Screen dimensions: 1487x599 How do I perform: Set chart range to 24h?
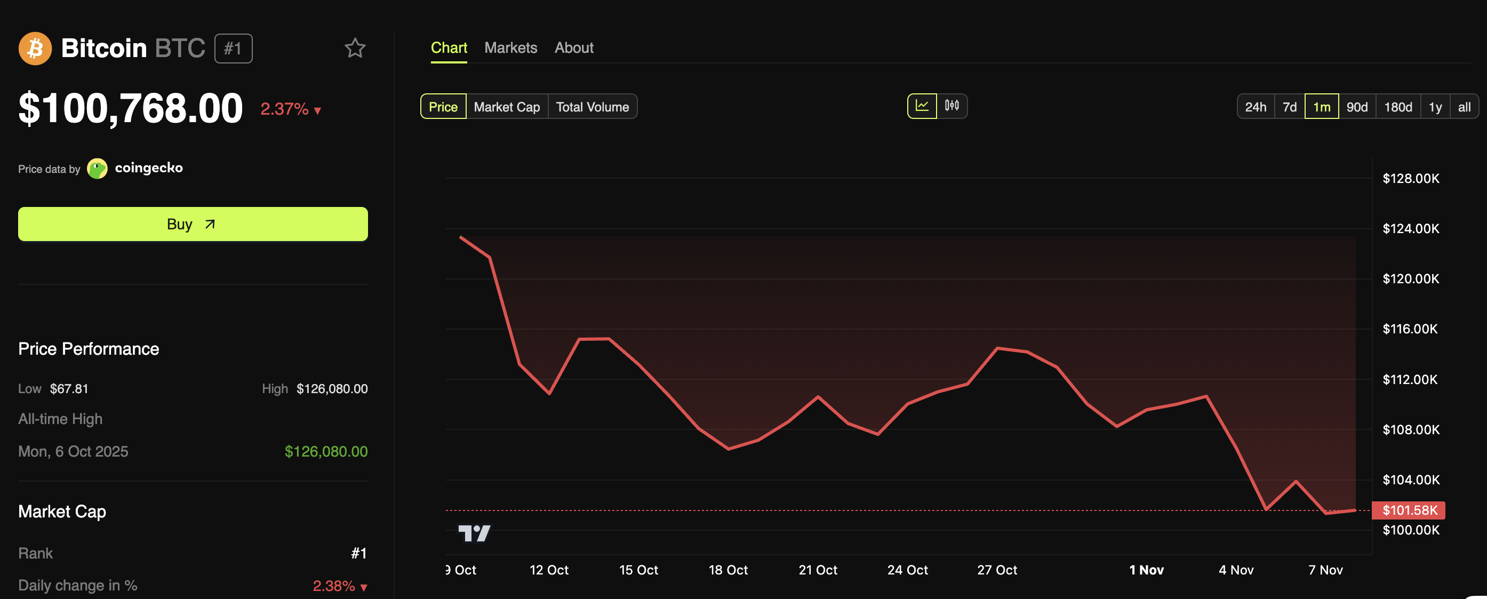(1255, 107)
